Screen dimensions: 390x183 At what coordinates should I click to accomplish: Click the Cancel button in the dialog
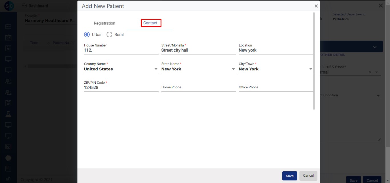pos(308,176)
